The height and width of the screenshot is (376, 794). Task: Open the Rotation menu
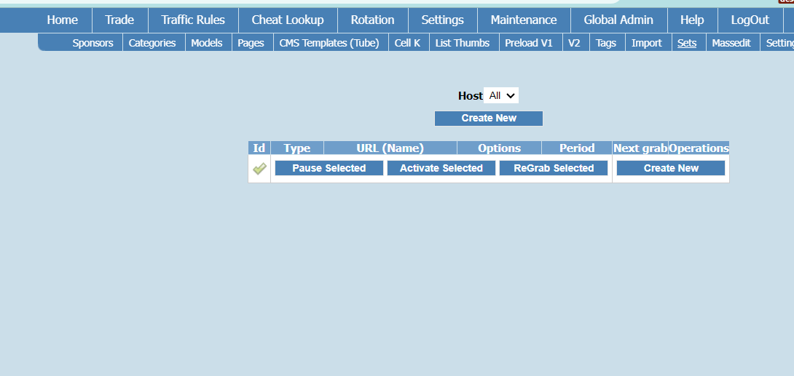tap(373, 20)
